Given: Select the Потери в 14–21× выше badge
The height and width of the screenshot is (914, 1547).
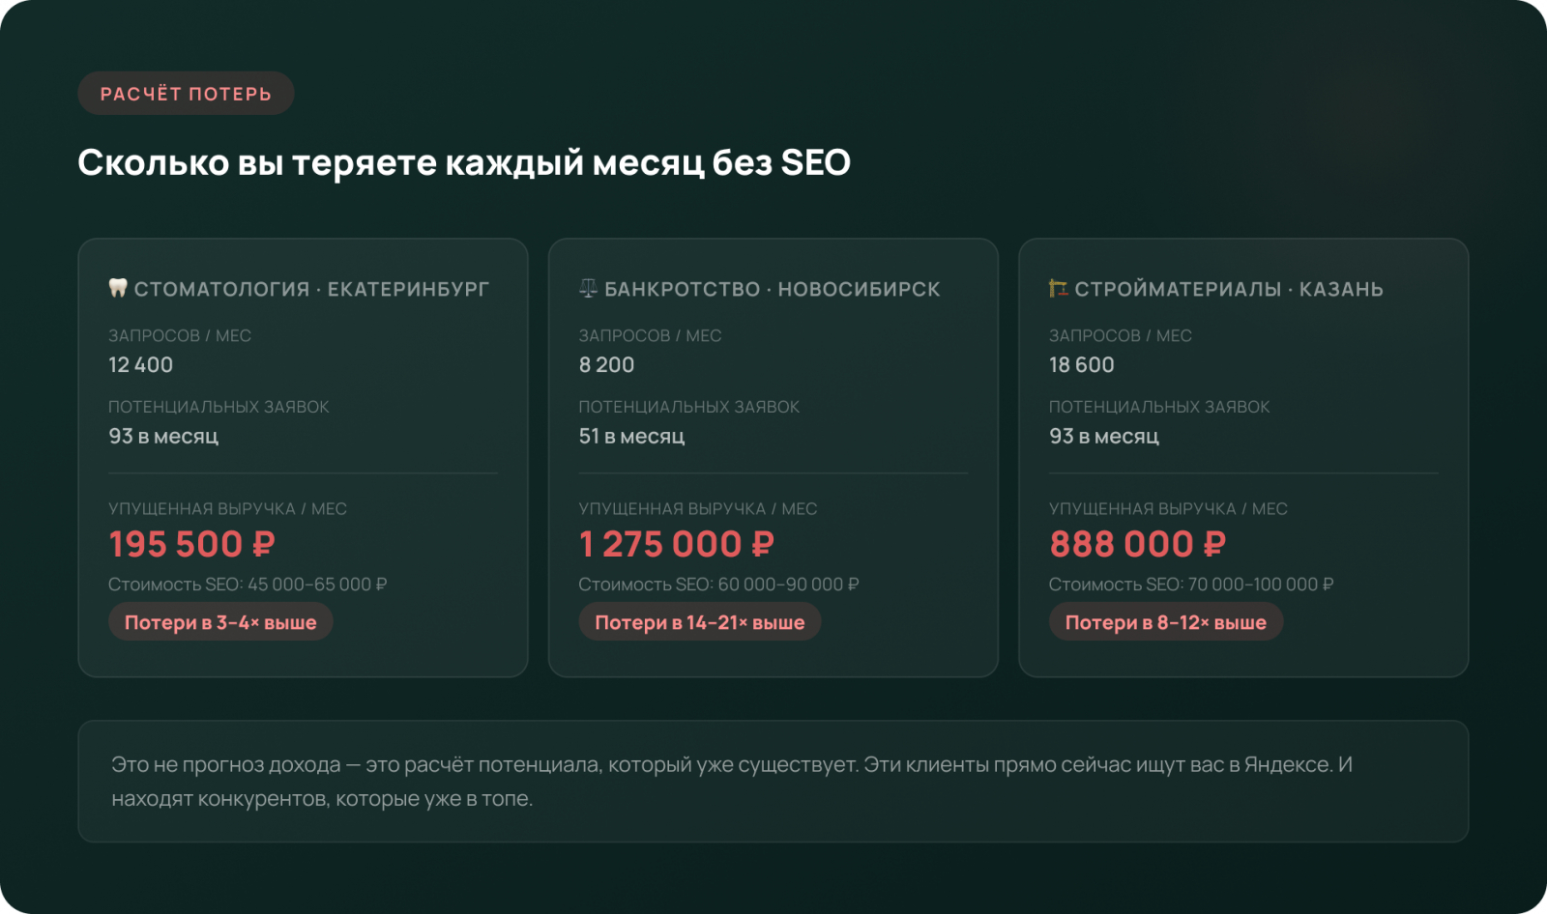Looking at the screenshot, I should (x=699, y=622).
